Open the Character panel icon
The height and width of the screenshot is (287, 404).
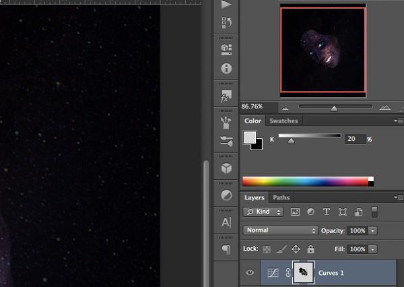pyautogui.click(x=226, y=222)
